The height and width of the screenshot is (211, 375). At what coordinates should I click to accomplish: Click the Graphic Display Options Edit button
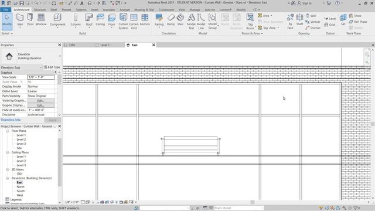(40, 105)
